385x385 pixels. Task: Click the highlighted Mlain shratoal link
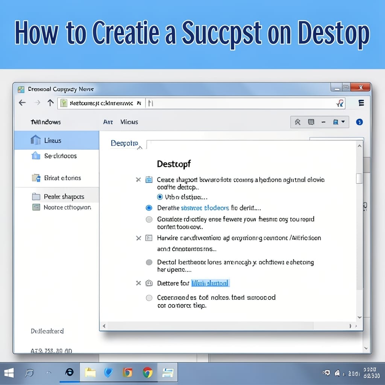click(210, 283)
